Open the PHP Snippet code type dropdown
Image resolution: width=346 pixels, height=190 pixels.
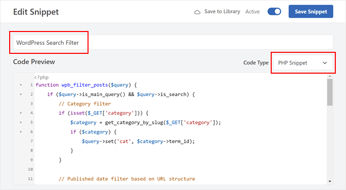pos(303,63)
